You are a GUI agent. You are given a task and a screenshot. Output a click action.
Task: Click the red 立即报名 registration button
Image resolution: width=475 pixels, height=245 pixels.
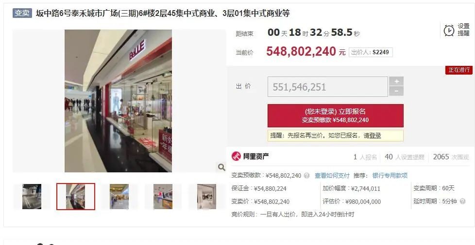pyautogui.click(x=335, y=116)
